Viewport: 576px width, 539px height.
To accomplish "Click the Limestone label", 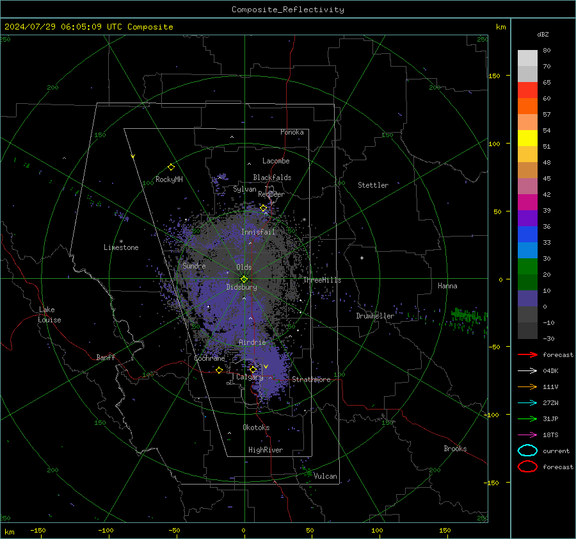I will 121,247.
